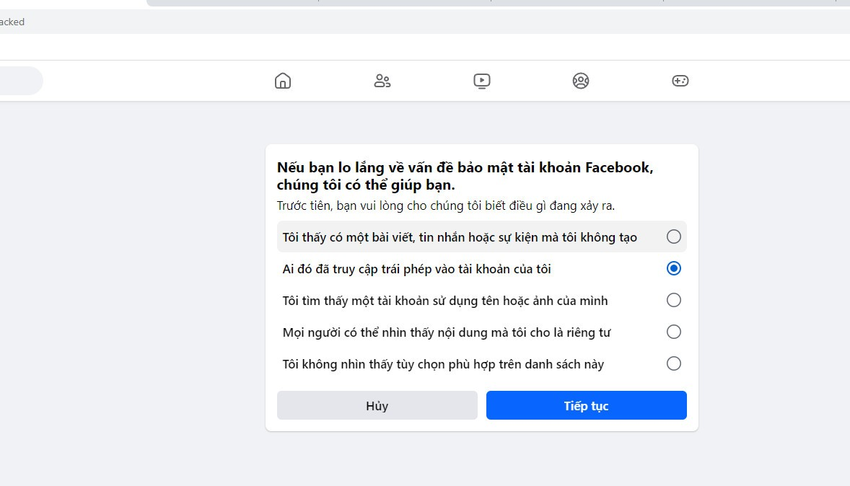Click the Hủy button
Viewport: 850px width, 486px height.
coord(377,405)
